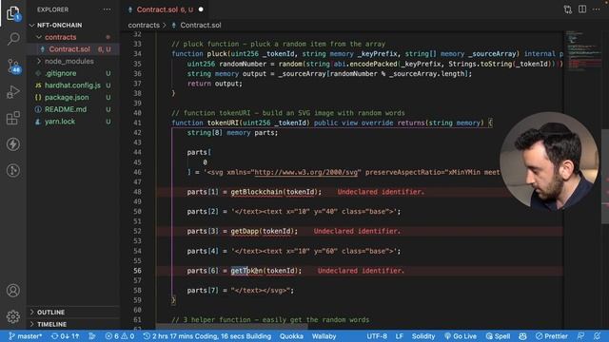This screenshot has width=609, height=342.
Task: Click the Git graph activity bar icon
Action: (x=13, y=171)
